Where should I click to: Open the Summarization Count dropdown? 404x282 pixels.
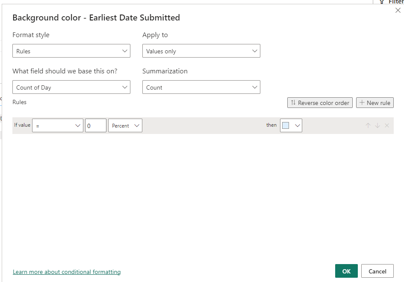(201, 87)
